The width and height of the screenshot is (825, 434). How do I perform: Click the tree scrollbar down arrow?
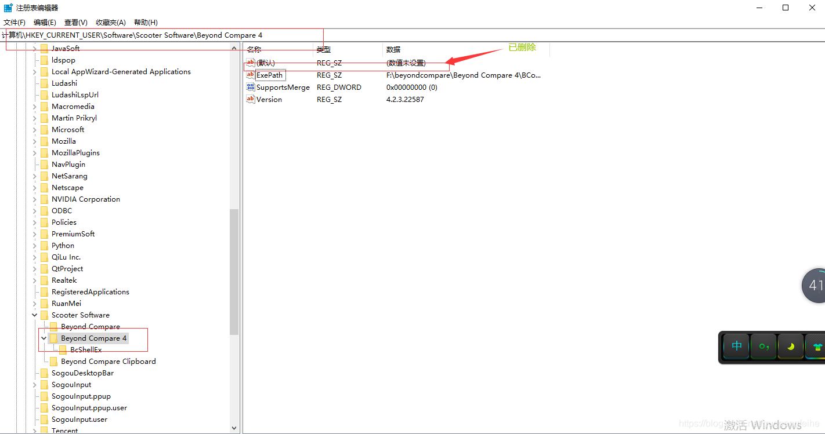pyautogui.click(x=234, y=429)
